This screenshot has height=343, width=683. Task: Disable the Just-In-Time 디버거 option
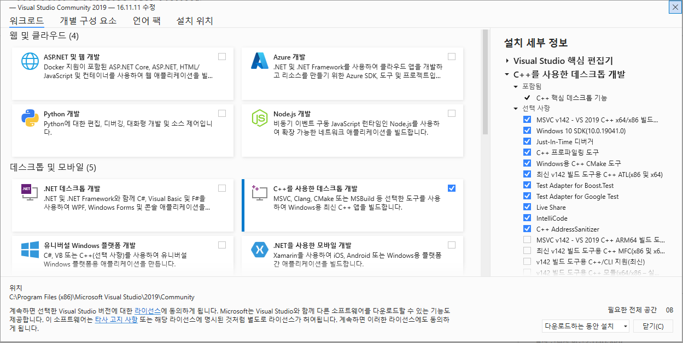527,141
